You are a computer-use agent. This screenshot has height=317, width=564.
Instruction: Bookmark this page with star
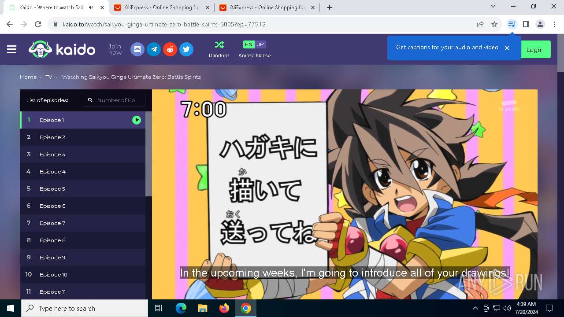click(x=494, y=24)
